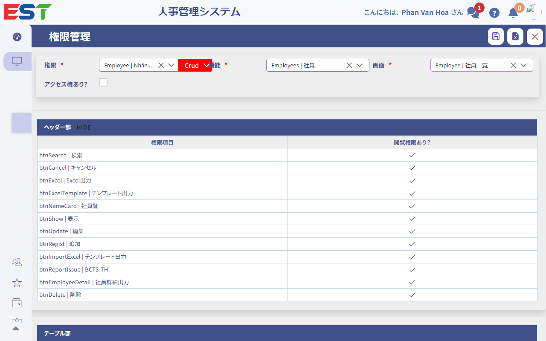Open the help question mark icon
This screenshot has height=341, width=546.
click(494, 13)
